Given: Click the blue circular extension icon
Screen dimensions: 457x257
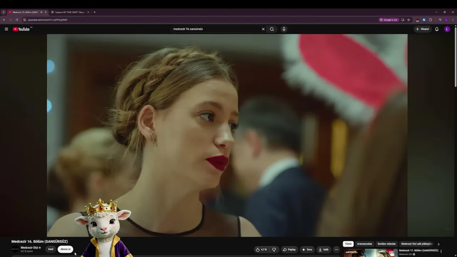Looking at the screenshot, I should (x=424, y=20).
